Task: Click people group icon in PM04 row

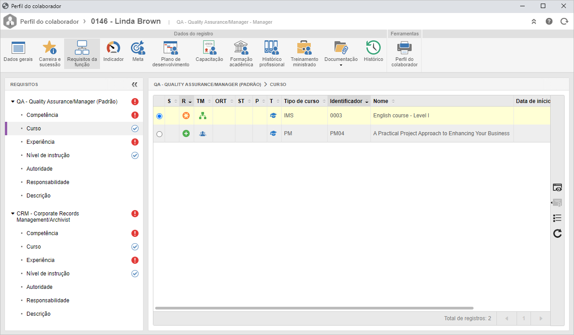Action: tap(203, 133)
